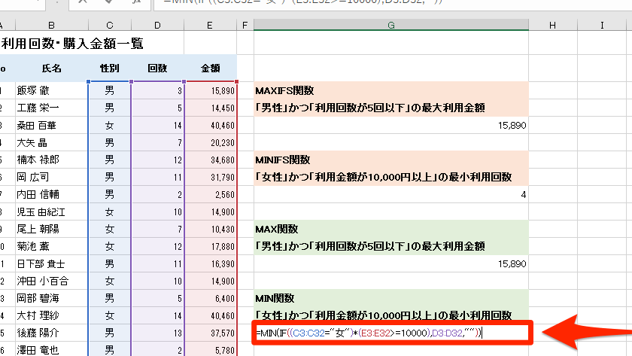The width and height of the screenshot is (632, 356).
Task: Select the MINIFS関数 label cell
Action: click(x=391, y=160)
